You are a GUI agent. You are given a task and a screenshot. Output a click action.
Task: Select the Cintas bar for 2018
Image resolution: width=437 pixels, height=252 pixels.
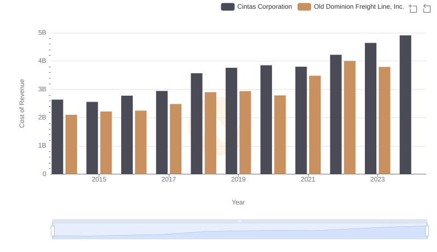click(x=197, y=124)
